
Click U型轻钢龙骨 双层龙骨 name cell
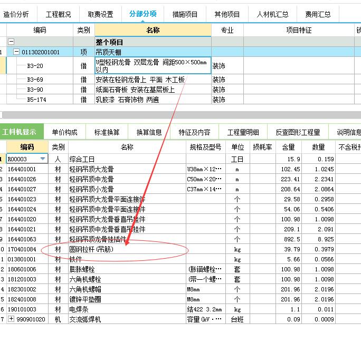pos(153,66)
